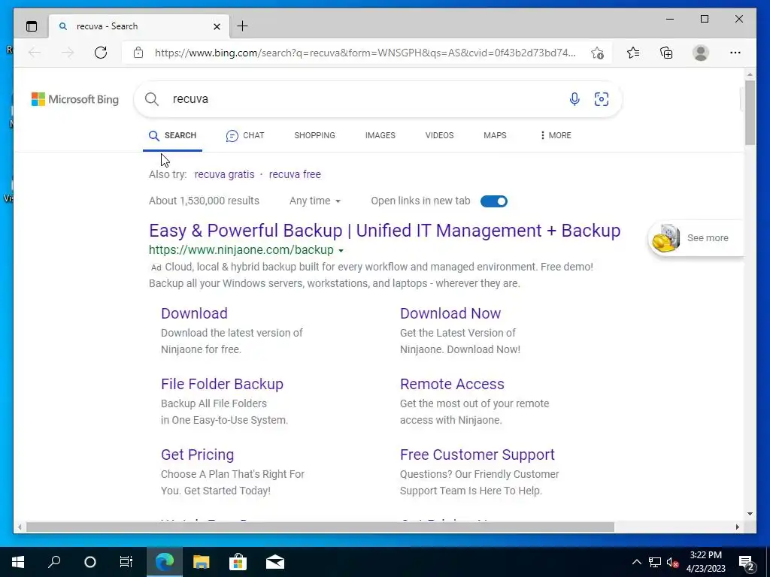Search using voice microphone
This screenshot has width=770, height=577.
574,99
